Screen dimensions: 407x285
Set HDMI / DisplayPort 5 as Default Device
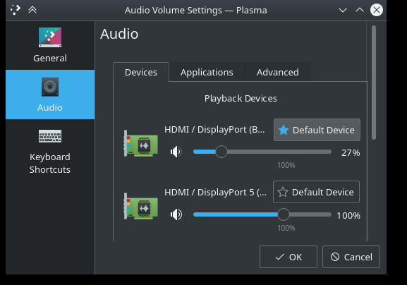click(x=316, y=192)
